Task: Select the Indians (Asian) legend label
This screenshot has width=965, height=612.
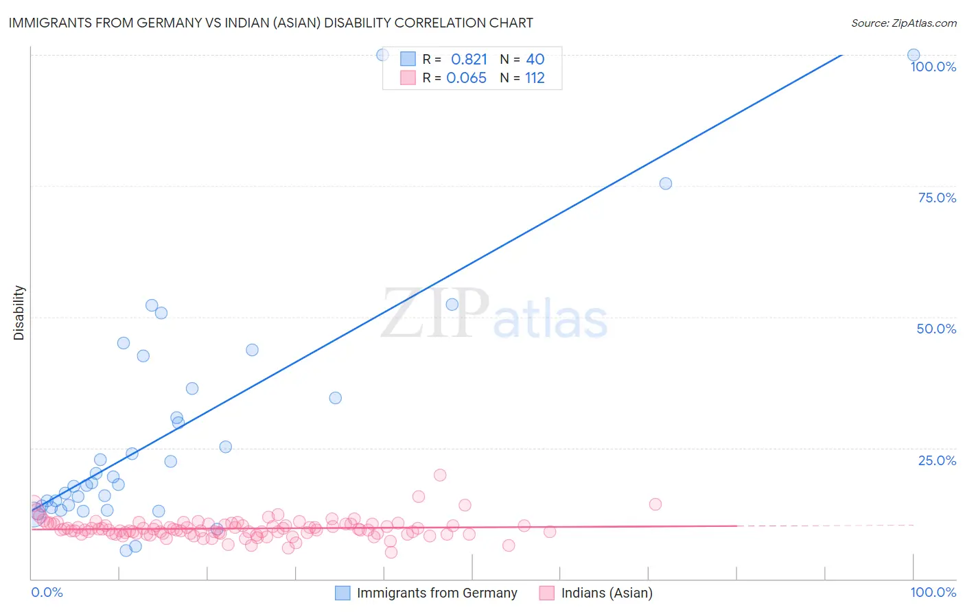Action: (x=607, y=593)
